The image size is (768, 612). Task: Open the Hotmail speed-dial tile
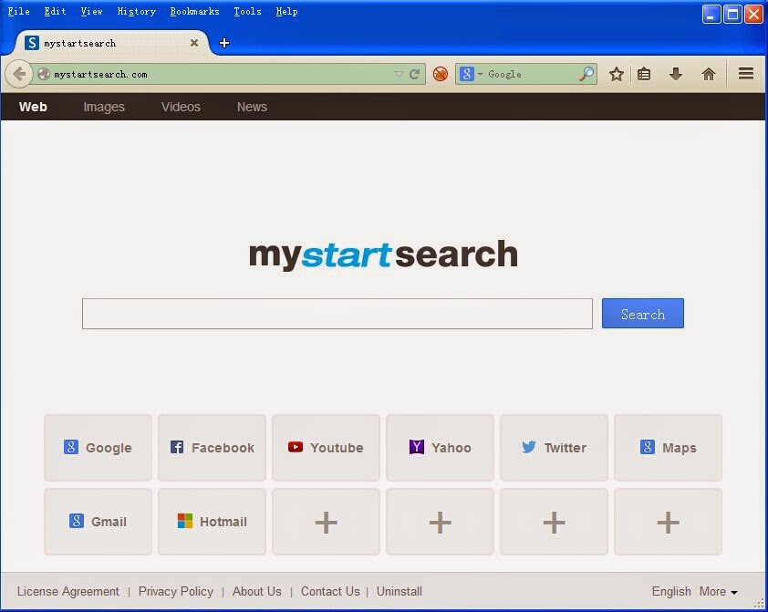(213, 522)
